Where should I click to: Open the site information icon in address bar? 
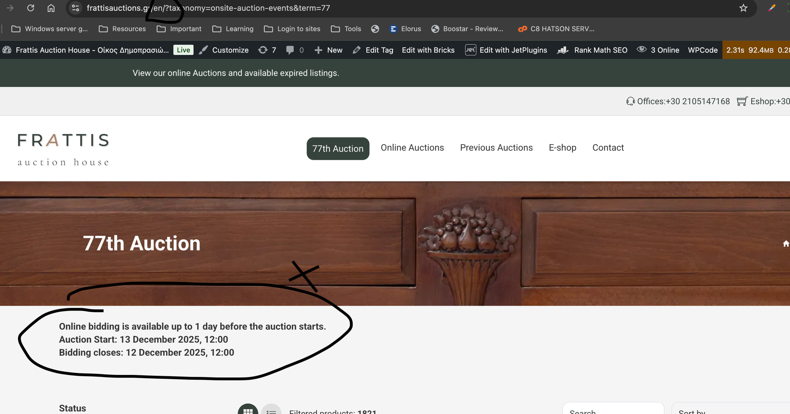click(x=75, y=8)
